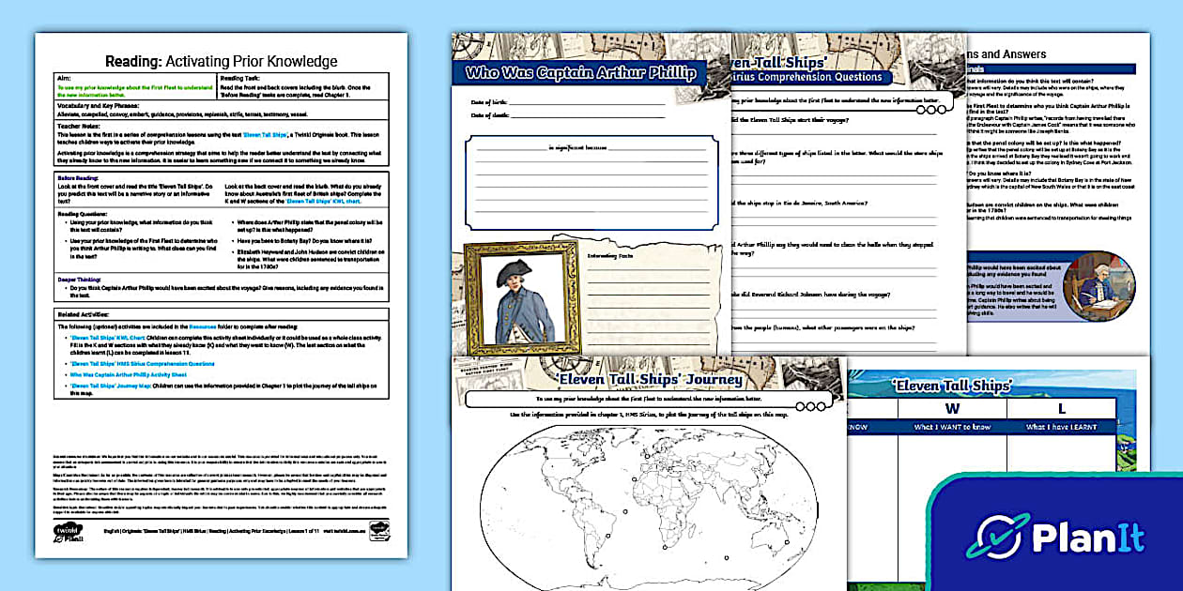Click the Twinkl Originals badge on the lesson plan footer
1183x591 pixels.
click(380, 531)
